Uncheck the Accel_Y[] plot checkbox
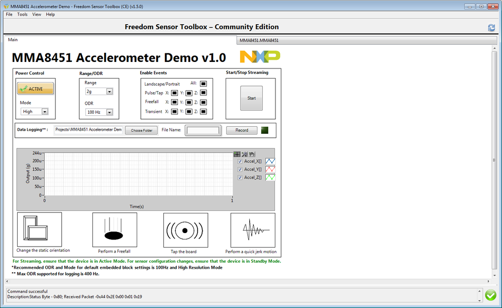This screenshot has width=502, height=308. pos(240,170)
